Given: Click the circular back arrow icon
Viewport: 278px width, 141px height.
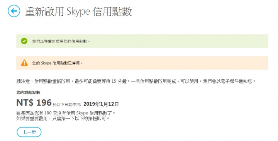Looking at the screenshot, I should point(14,11).
